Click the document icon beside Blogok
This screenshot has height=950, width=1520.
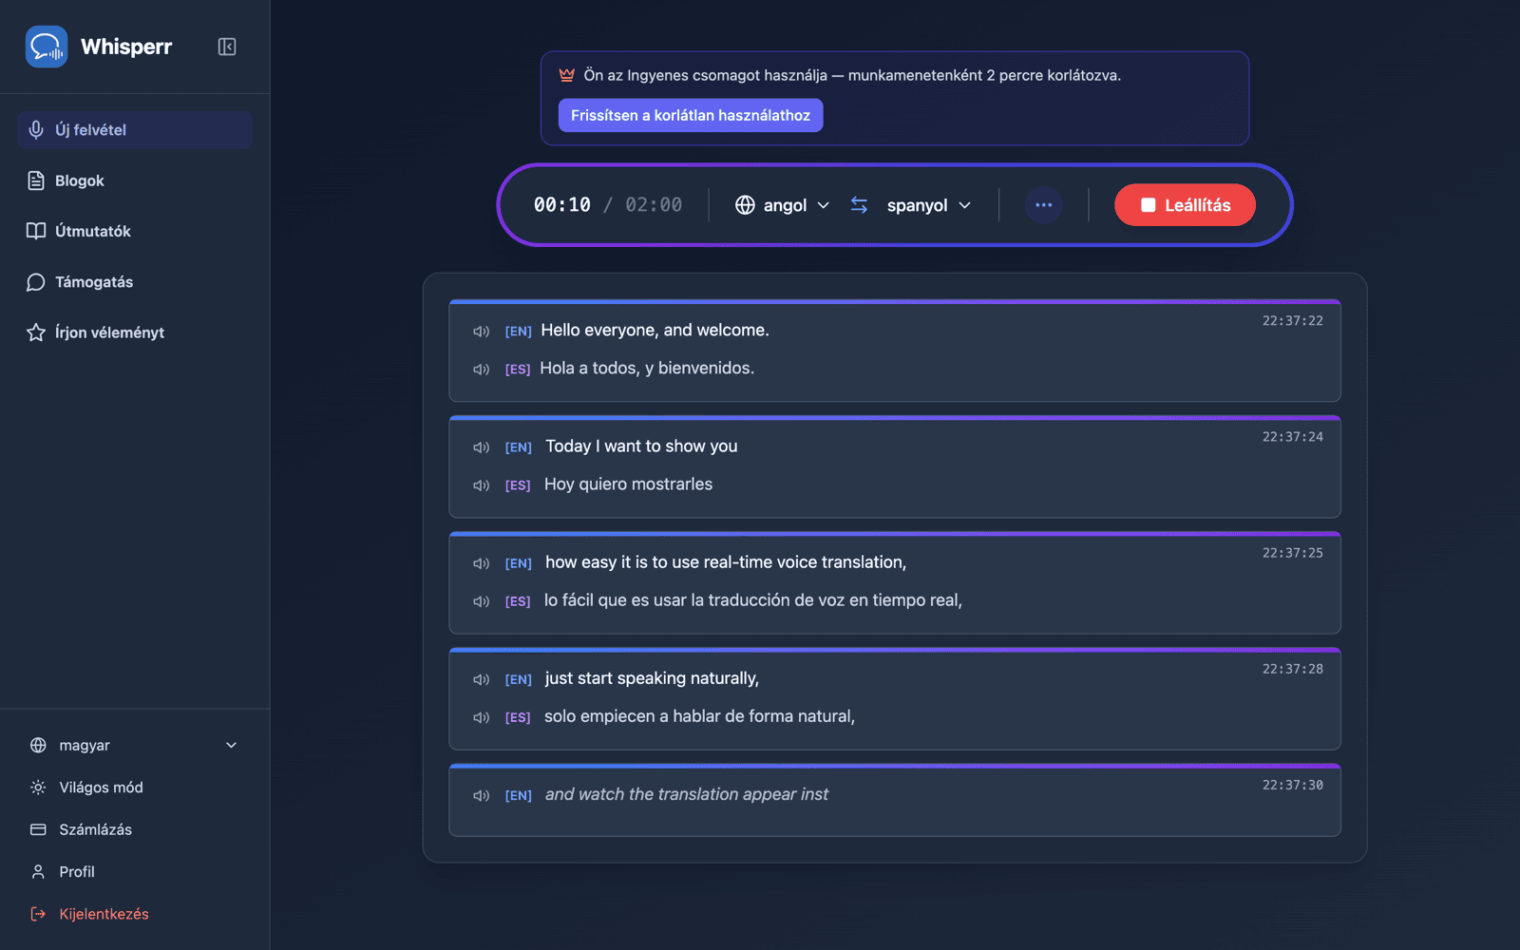tap(36, 180)
